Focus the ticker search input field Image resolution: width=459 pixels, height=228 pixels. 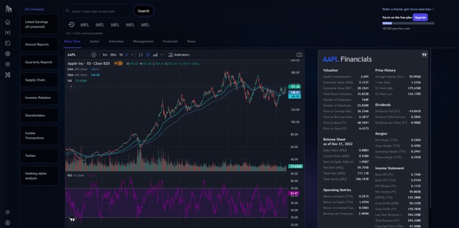[102, 11]
